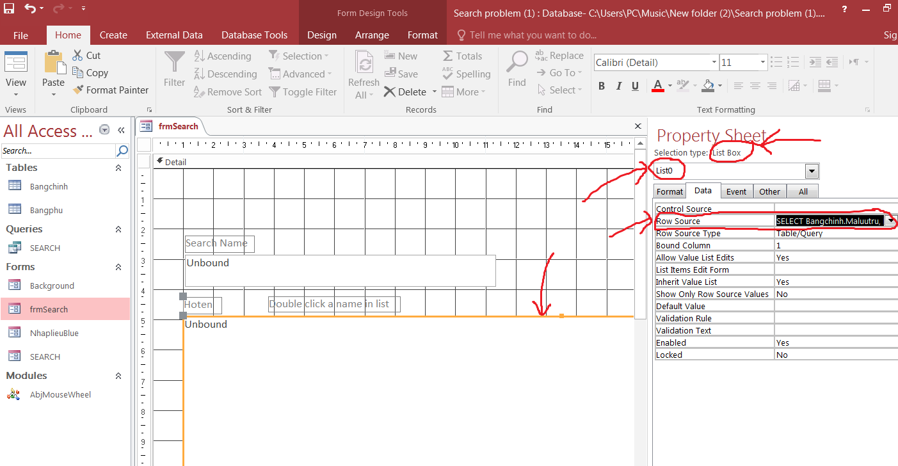
Task: Run the Spelling check command
Action: click(x=466, y=74)
